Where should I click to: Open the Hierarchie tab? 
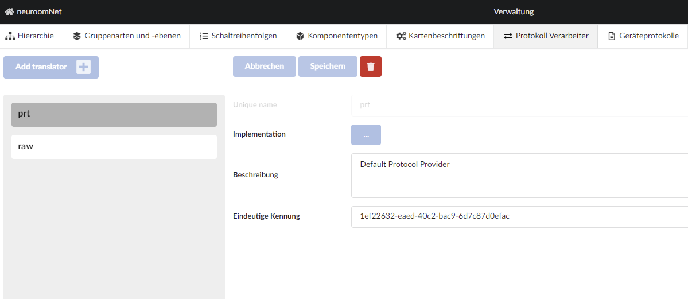point(29,36)
